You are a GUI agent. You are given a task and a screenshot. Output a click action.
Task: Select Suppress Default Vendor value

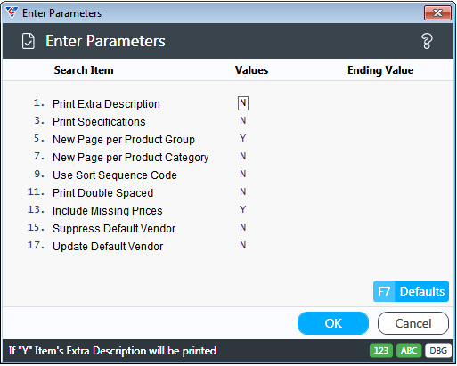(x=243, y=228)
